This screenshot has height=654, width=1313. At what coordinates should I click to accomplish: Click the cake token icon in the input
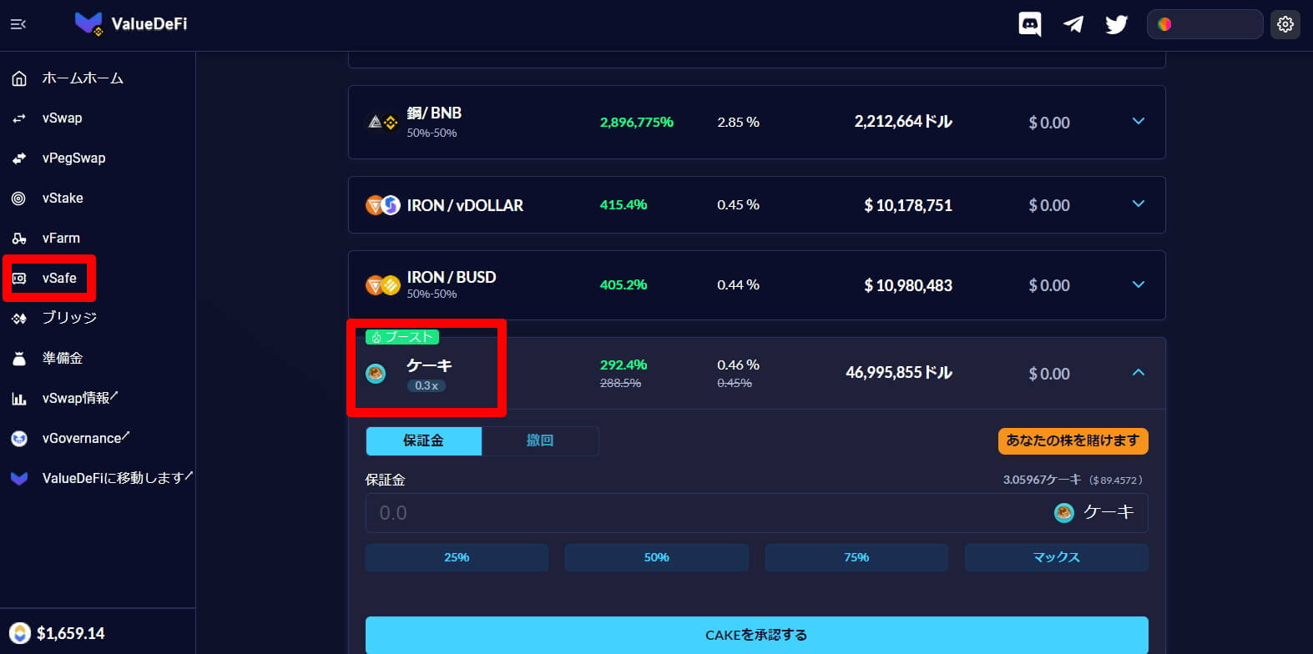[1063, 513]
